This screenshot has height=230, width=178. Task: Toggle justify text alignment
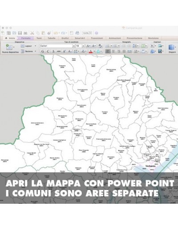pyautogui.click(x=124, y=51)
